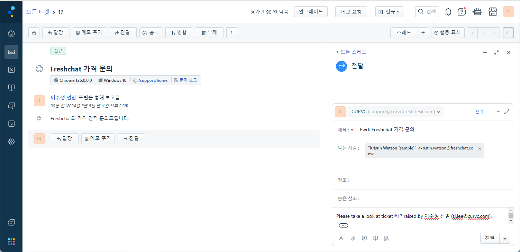Go to next ticket with right arrow
The height and width of the screenshot is (252, 520).
coord(494,33)
